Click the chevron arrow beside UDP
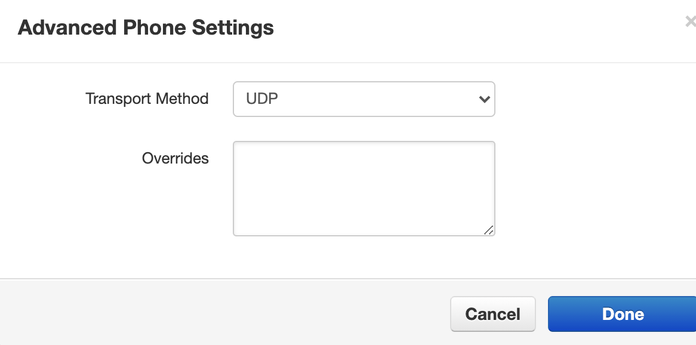Image resolution: width=696 pixels, height=345 pixels. [x=484, y=99]
